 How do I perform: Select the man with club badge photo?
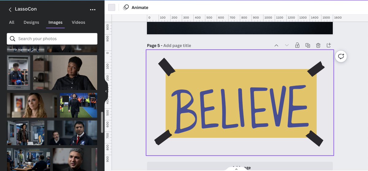[72, 133]
